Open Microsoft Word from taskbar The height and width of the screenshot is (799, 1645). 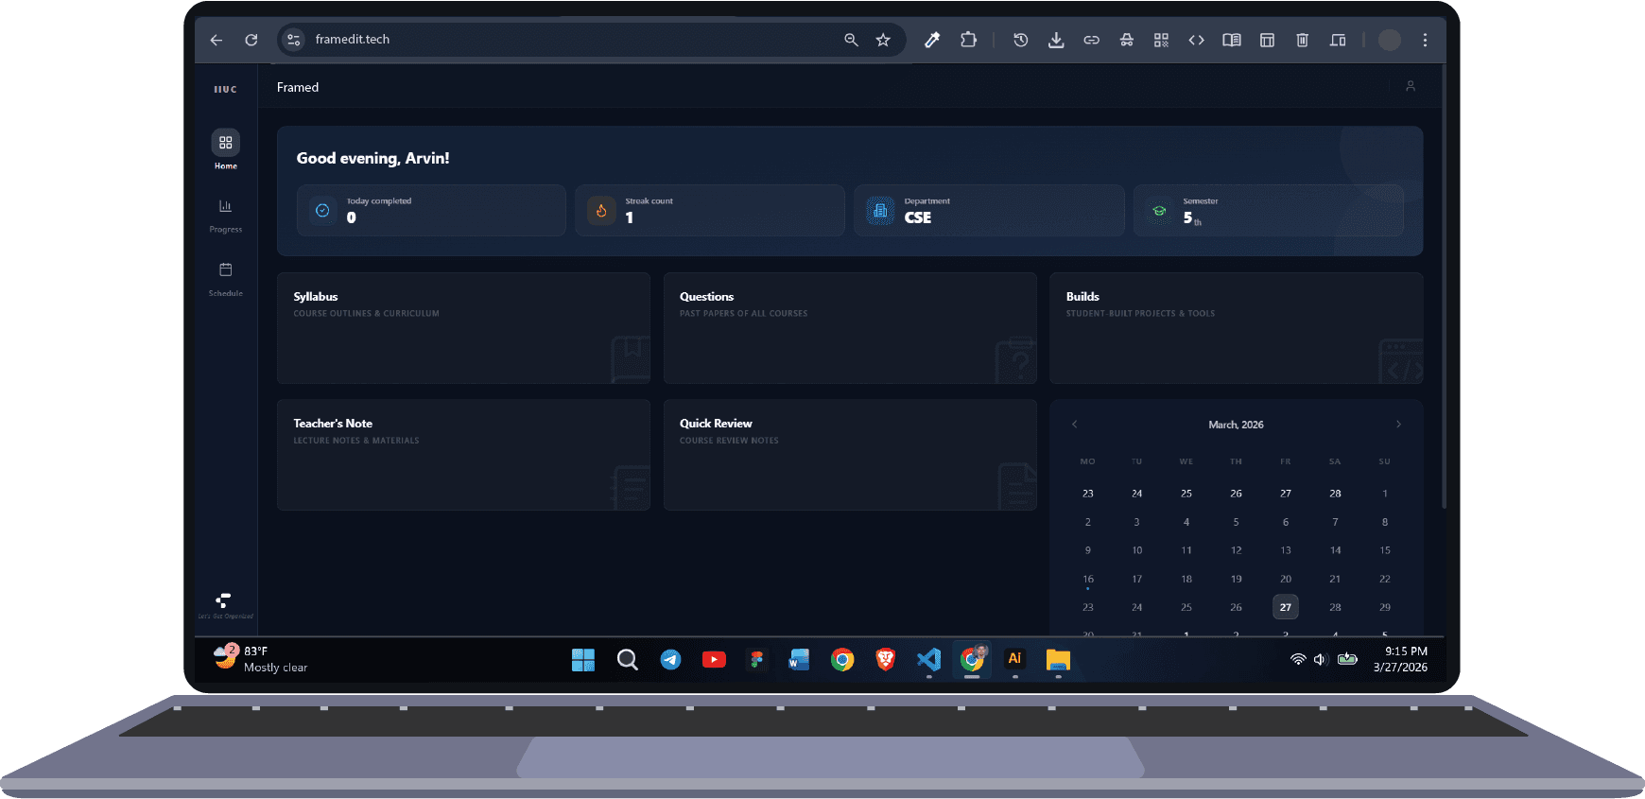point(799,660)
